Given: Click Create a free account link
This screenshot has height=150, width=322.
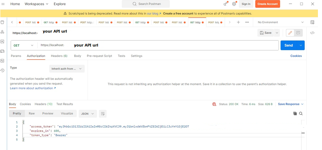Looking at the screenshot, I should [x=178, y=14].
